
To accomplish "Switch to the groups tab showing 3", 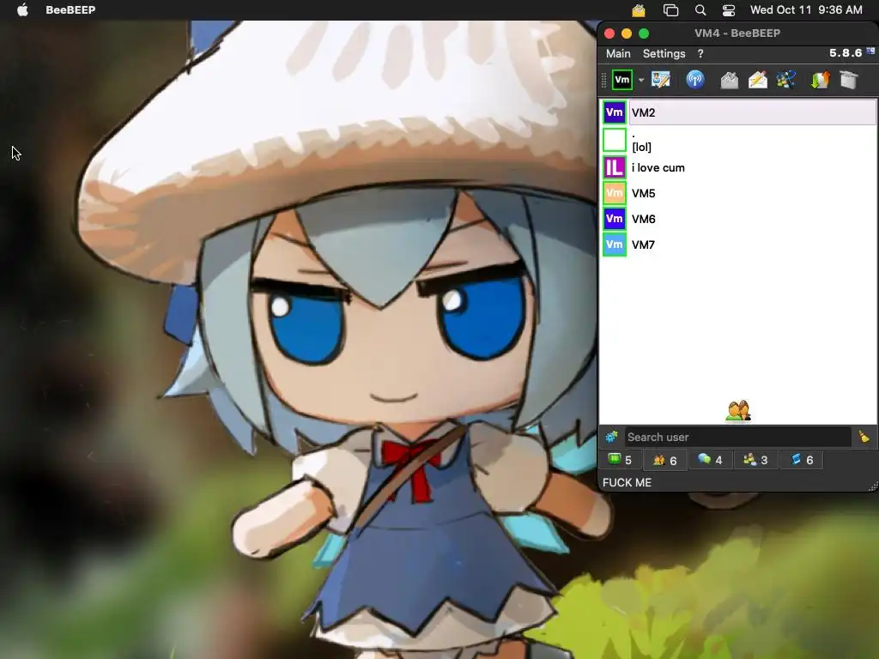I will [755, 460].
